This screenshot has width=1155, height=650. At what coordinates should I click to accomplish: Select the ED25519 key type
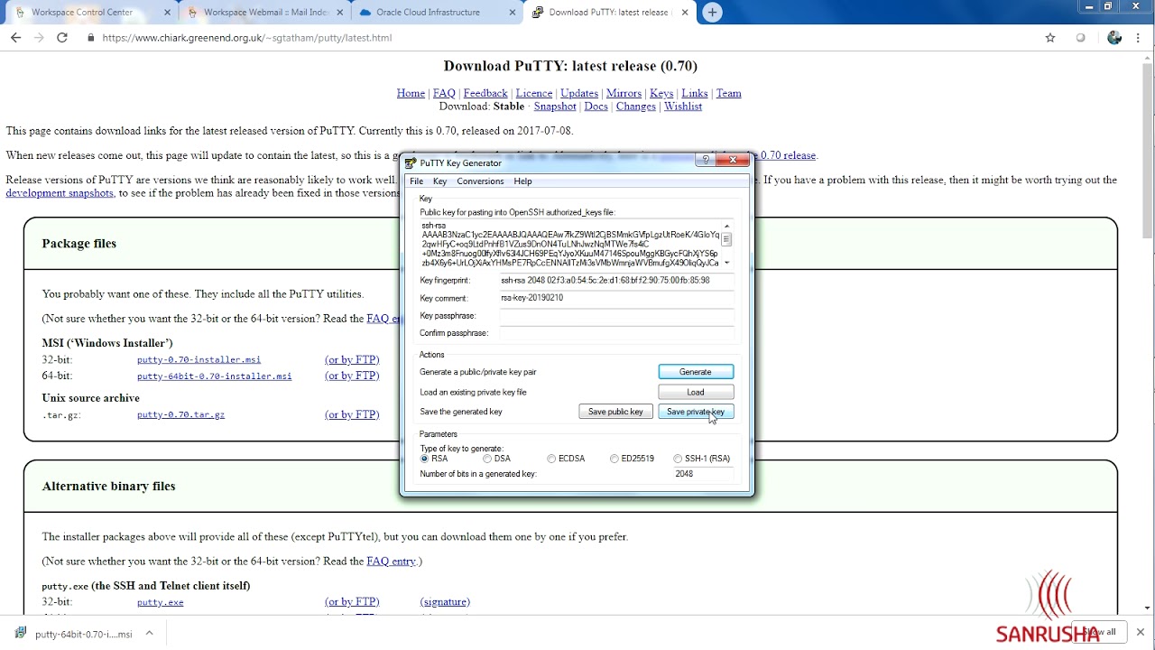click(x=614, y=459)
